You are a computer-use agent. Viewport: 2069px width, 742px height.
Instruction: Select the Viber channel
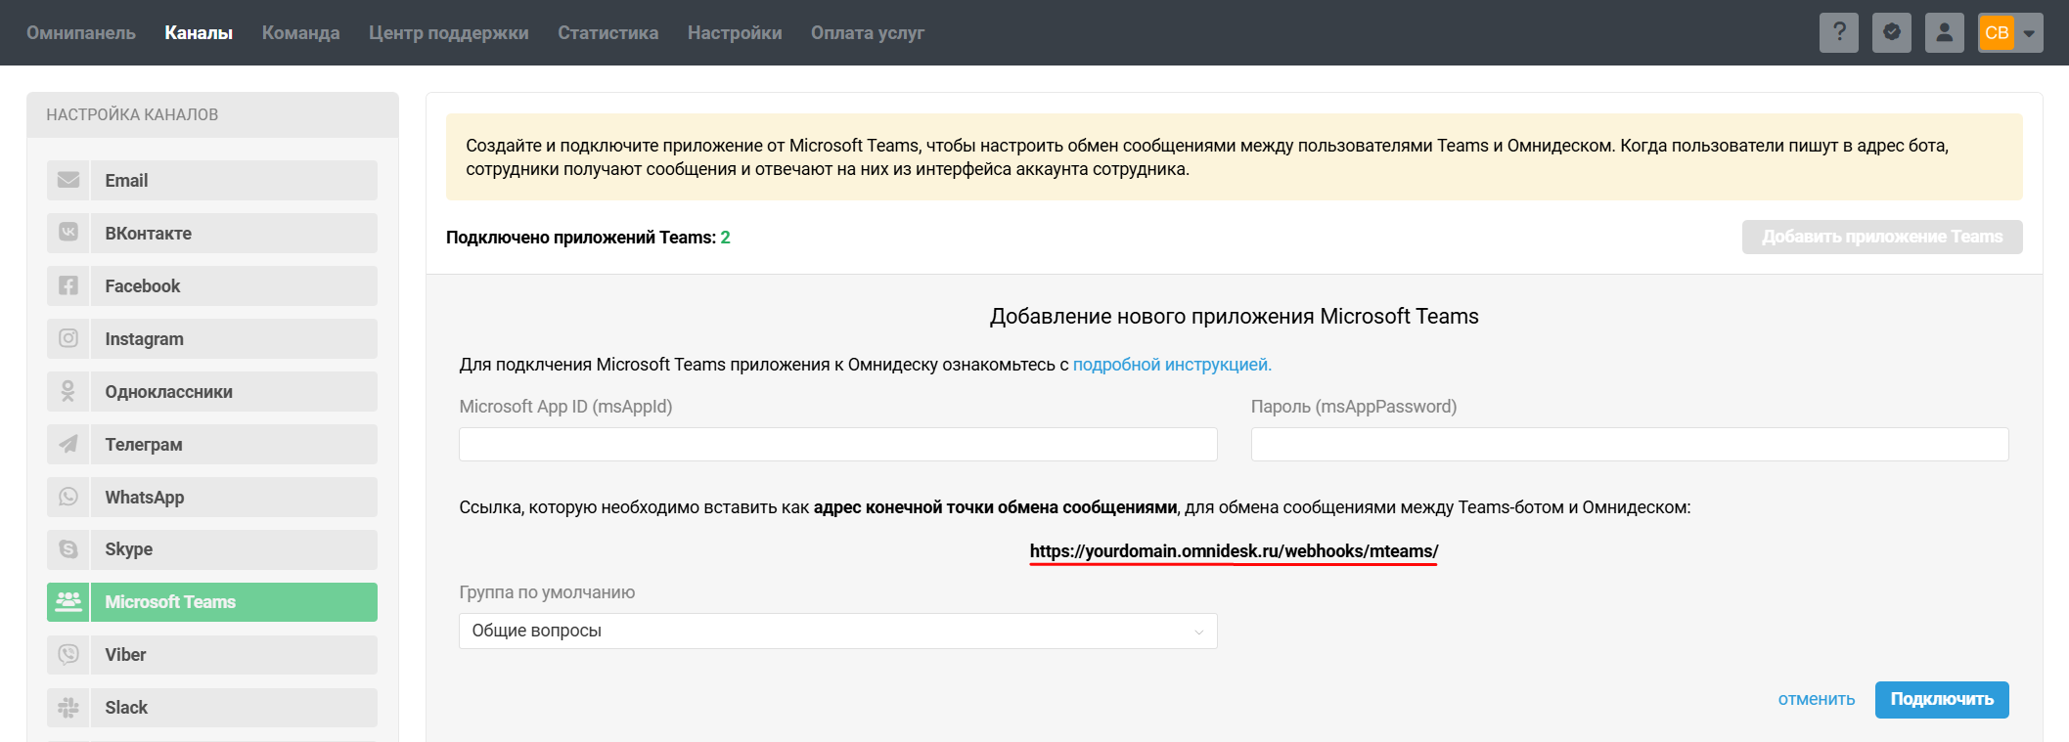[212, 654]
